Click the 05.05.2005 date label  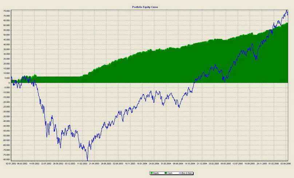point(226,163)
